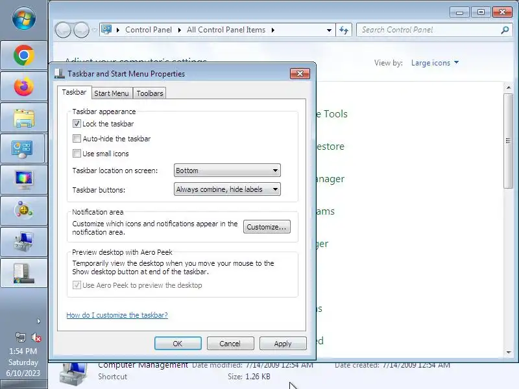Click the address bar Control Panel icon

coord(106,30)
